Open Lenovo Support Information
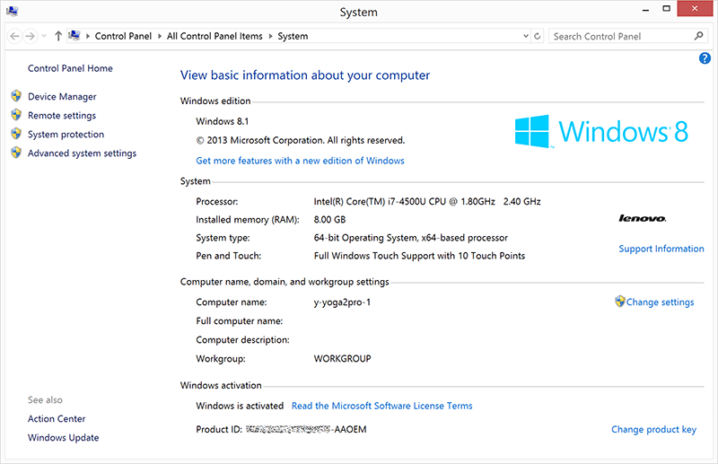718x464 pixels. tap(661, 249)
